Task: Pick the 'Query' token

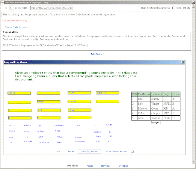Action: point(12,131)
